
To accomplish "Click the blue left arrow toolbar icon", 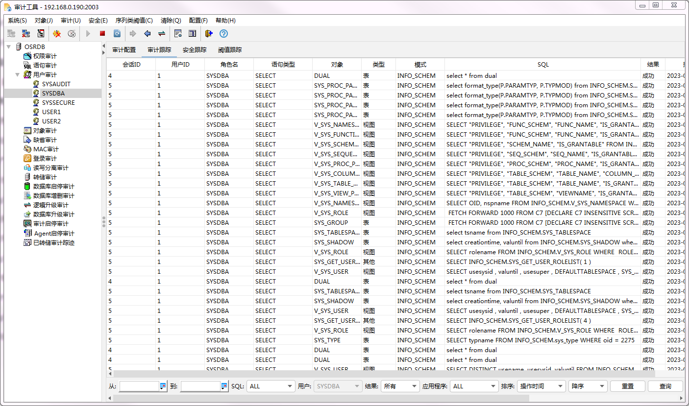I will pyautogui.click(x=147, y=33).
